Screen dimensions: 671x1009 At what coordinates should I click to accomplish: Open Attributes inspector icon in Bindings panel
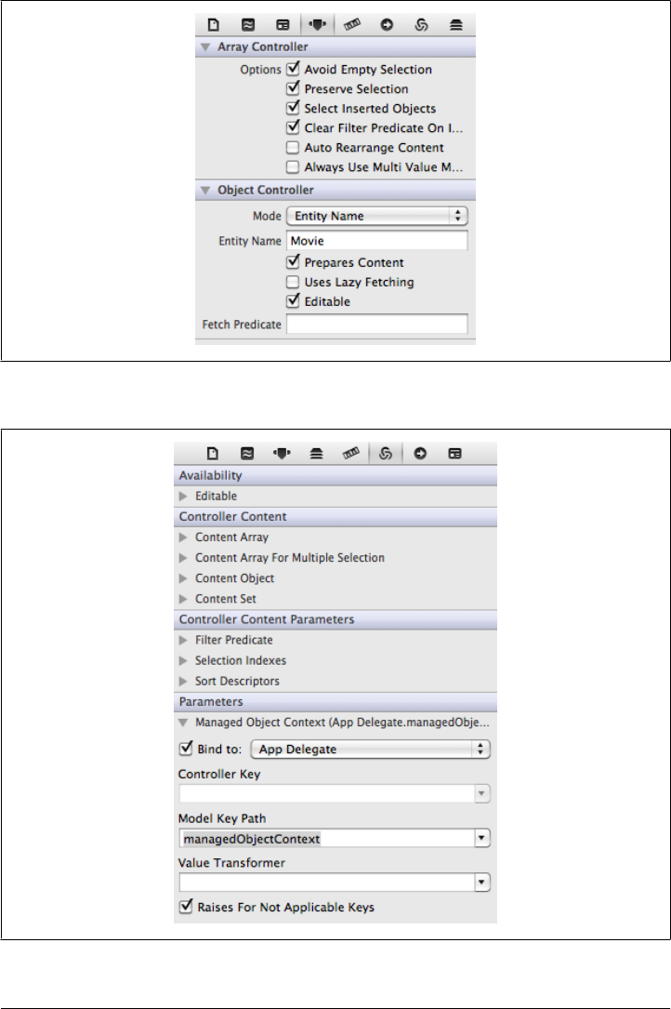pos(282,454)
